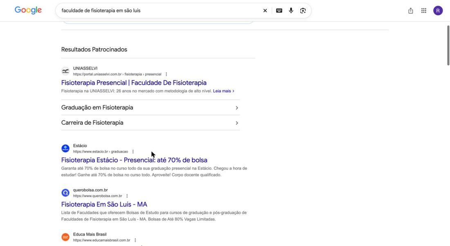The height and width of the screenshot is (246, 450).
Task: Click the www.educamaisbrasil.com.br URL text
Action: 101,240
